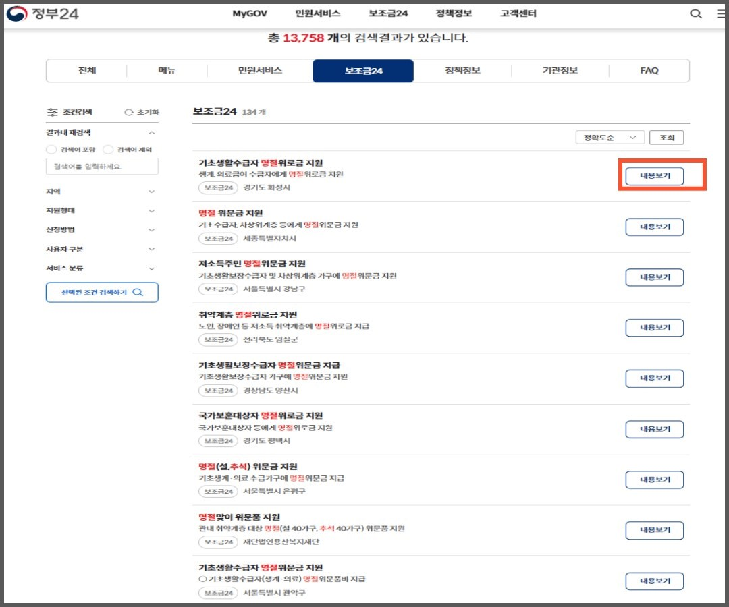729x607 pixels.
Task: Select the 검색어 포함 radio button
Action: pyautogui.click(x=51, y=150)
